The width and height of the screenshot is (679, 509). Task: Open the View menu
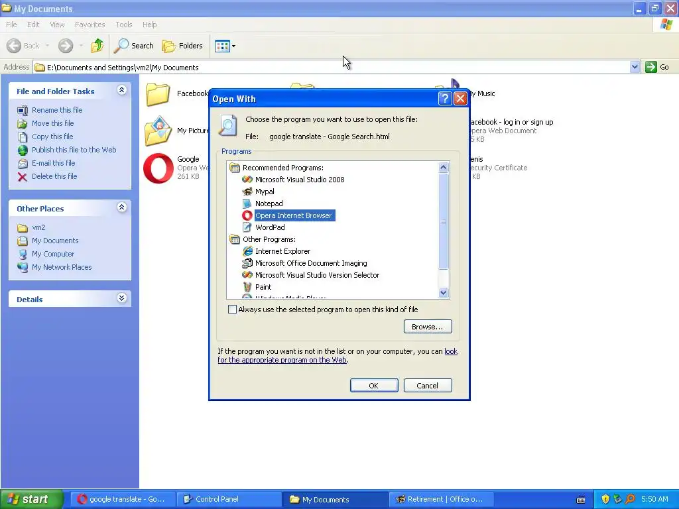pyautogui.click(x=57, y=25)
